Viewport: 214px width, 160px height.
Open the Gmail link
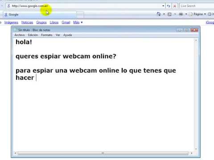tap(66, 22)
